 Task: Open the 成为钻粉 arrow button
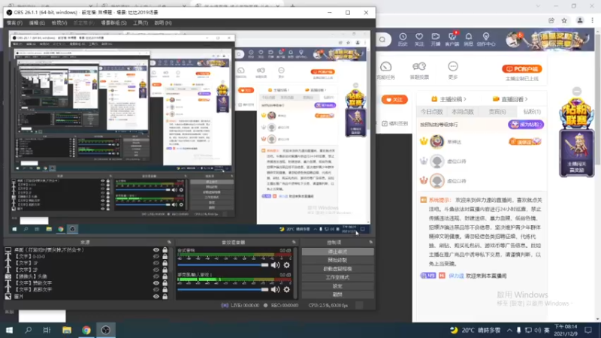(x=526, y=125)
